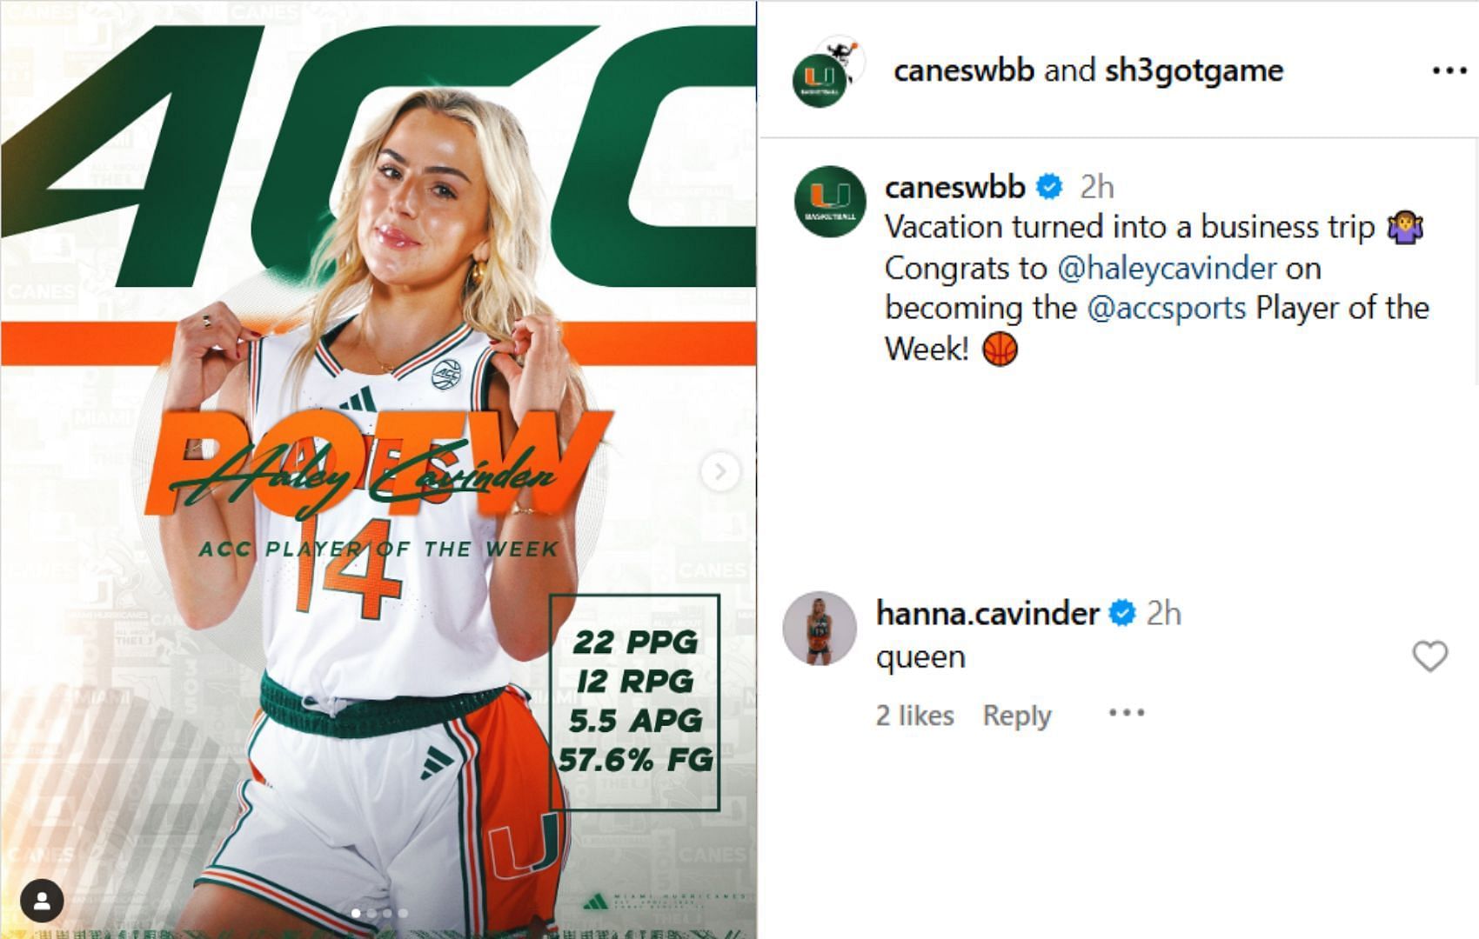The height and width of the screenshot is (939, 1479).
Task: Reply to hanna.cavinder's comment
Action: click(1016, 716)
